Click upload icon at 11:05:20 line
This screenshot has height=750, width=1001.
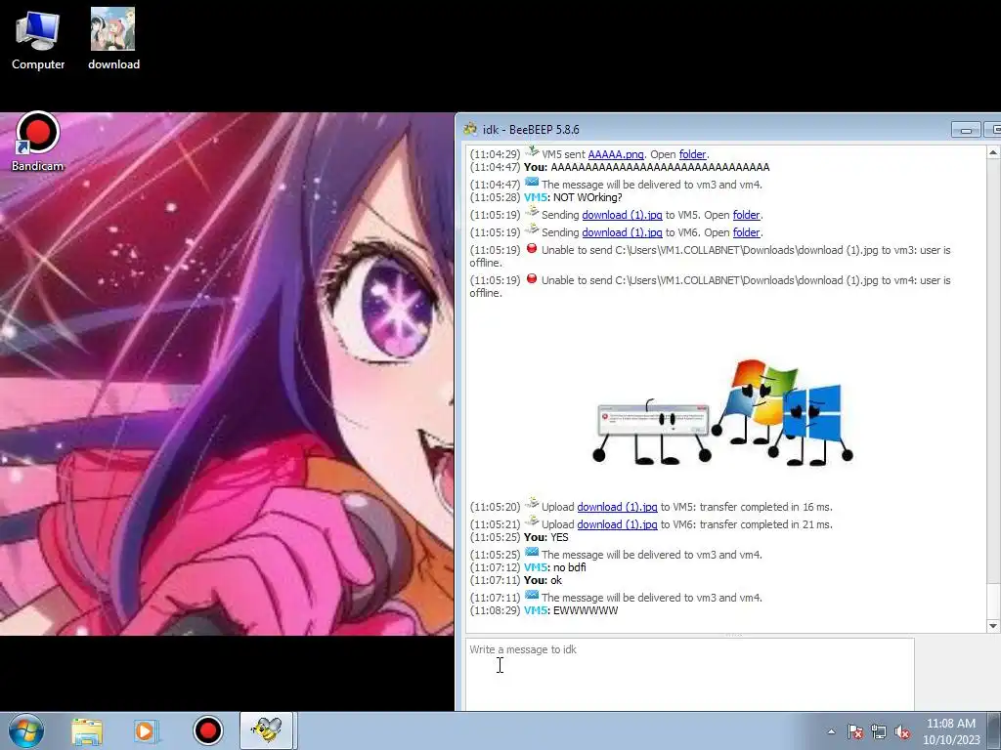click(531, 505)
